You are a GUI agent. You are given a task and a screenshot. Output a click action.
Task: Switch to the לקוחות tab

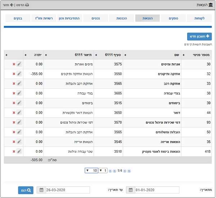pos(199,18)
